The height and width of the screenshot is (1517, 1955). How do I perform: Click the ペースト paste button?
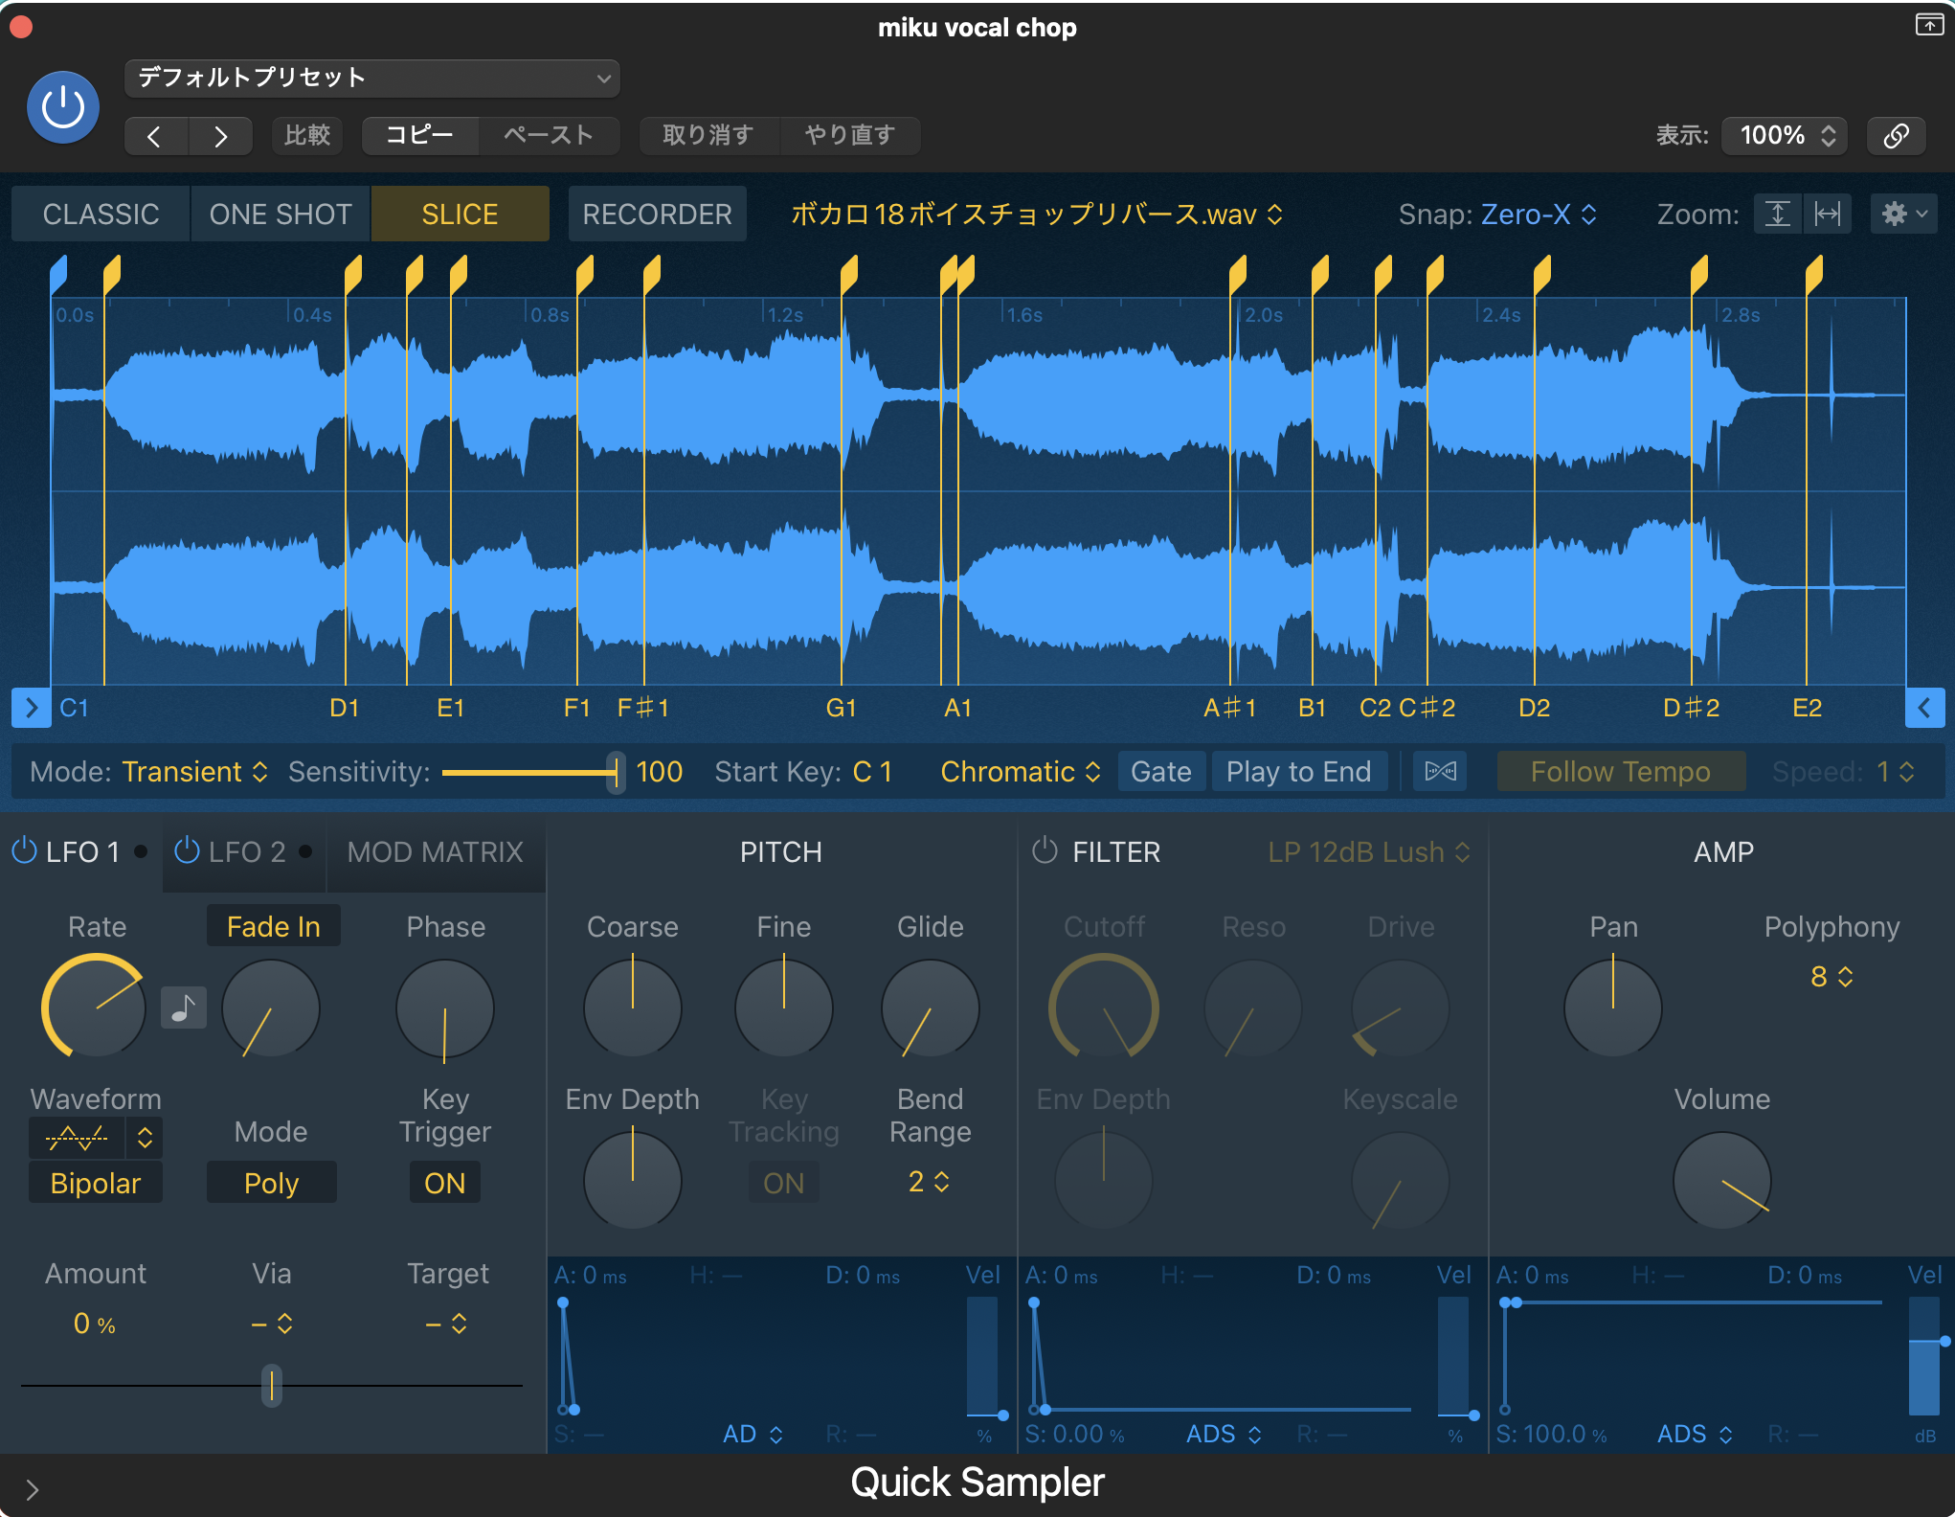point(549,135)
